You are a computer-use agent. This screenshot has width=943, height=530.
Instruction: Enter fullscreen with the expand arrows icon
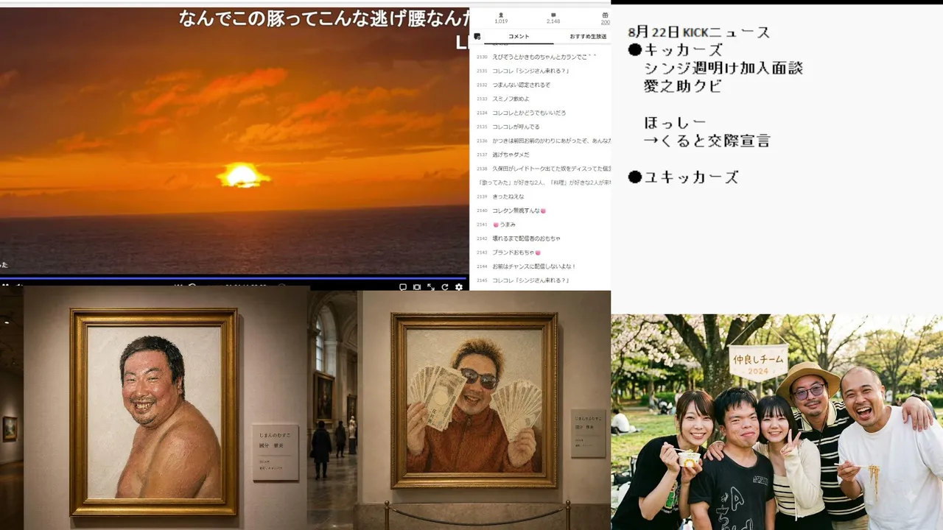pyautogui.click(x=431, y=287)
